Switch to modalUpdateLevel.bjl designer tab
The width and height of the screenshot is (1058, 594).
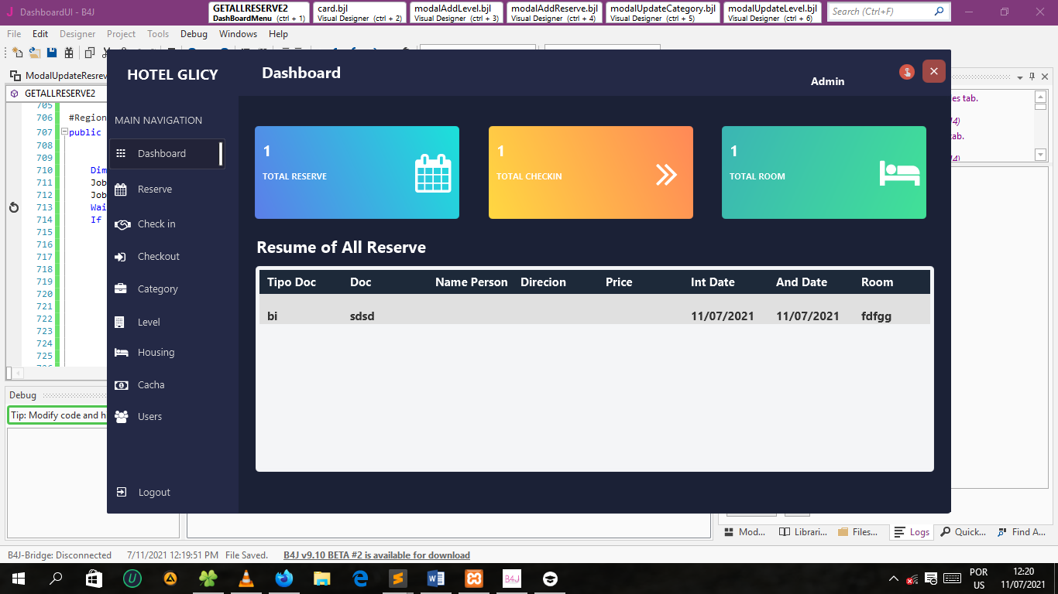tap(773, 12)
